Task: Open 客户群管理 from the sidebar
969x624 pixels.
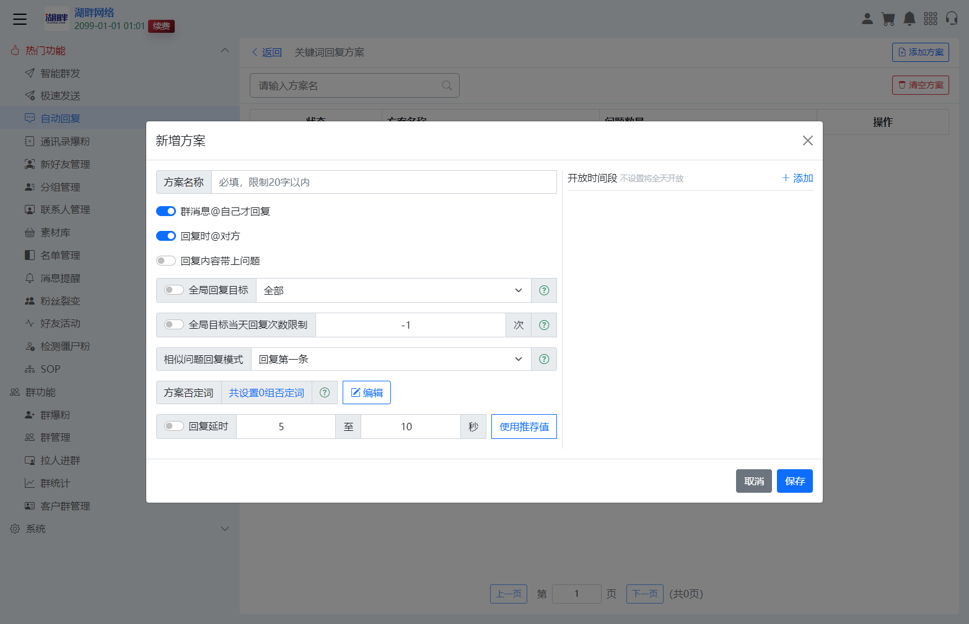Action: [64, 506]
